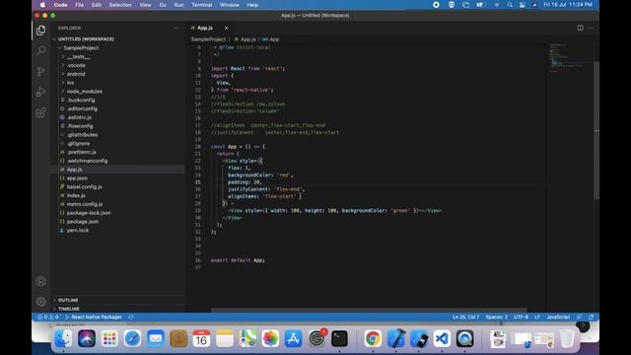Open Notes from the Dock

pos(224,338)
